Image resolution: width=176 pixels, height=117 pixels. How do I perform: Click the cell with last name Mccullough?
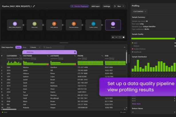tap(55, 98)
